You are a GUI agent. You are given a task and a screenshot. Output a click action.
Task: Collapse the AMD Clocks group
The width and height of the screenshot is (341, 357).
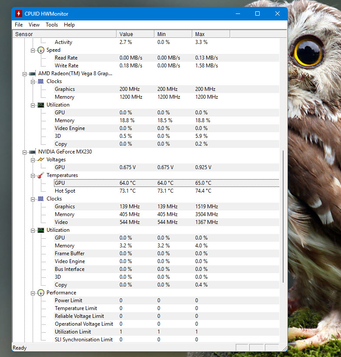click(33, 82)
